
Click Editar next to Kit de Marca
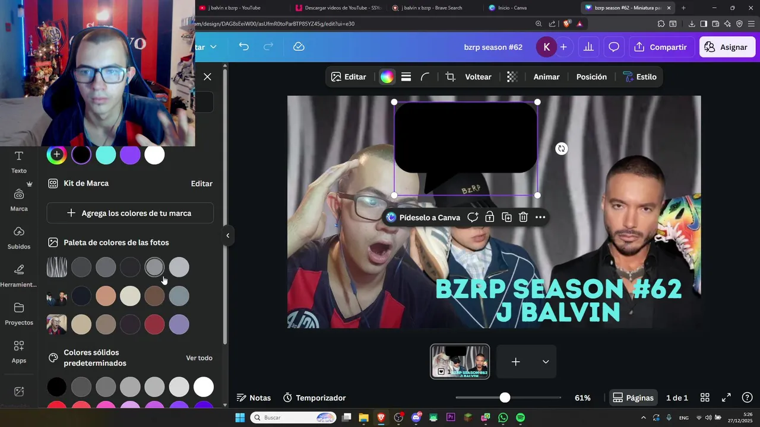pyautogui.click(x=201, y=183)
